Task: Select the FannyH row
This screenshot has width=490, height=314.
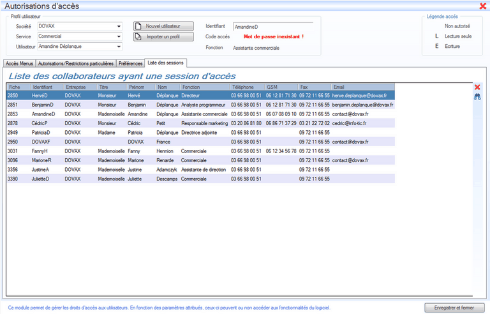Action: [x=200, y=151]
